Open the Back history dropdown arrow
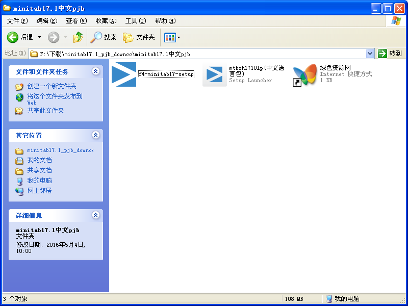 coord(40,37)
